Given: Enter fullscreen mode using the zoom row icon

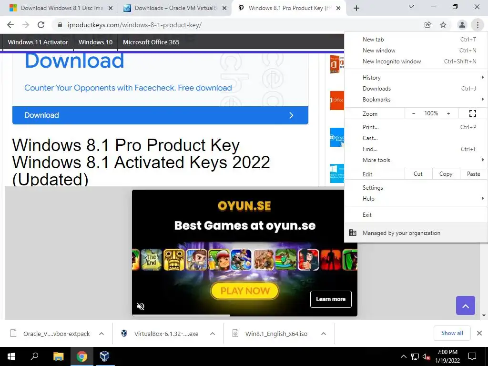Looking at the screenshot, I should pyautogui.click(x=472, y=113).
